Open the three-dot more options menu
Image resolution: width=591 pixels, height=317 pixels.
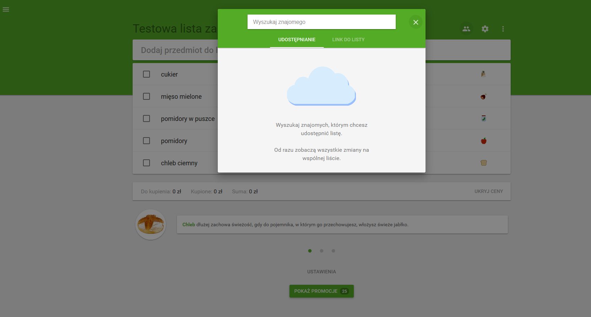click(503, 29)
